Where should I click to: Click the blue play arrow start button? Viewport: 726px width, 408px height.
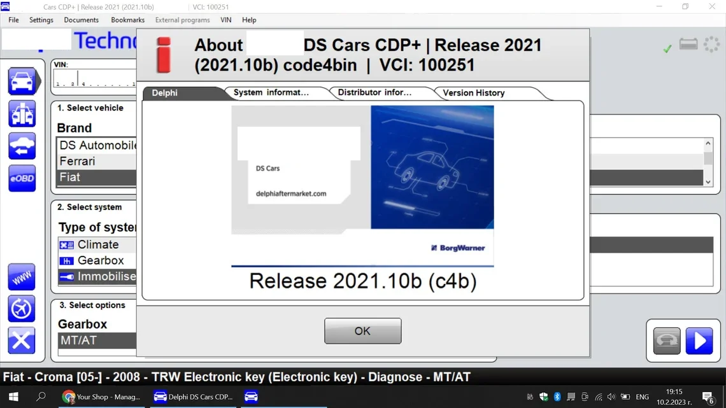pos(699,341)
